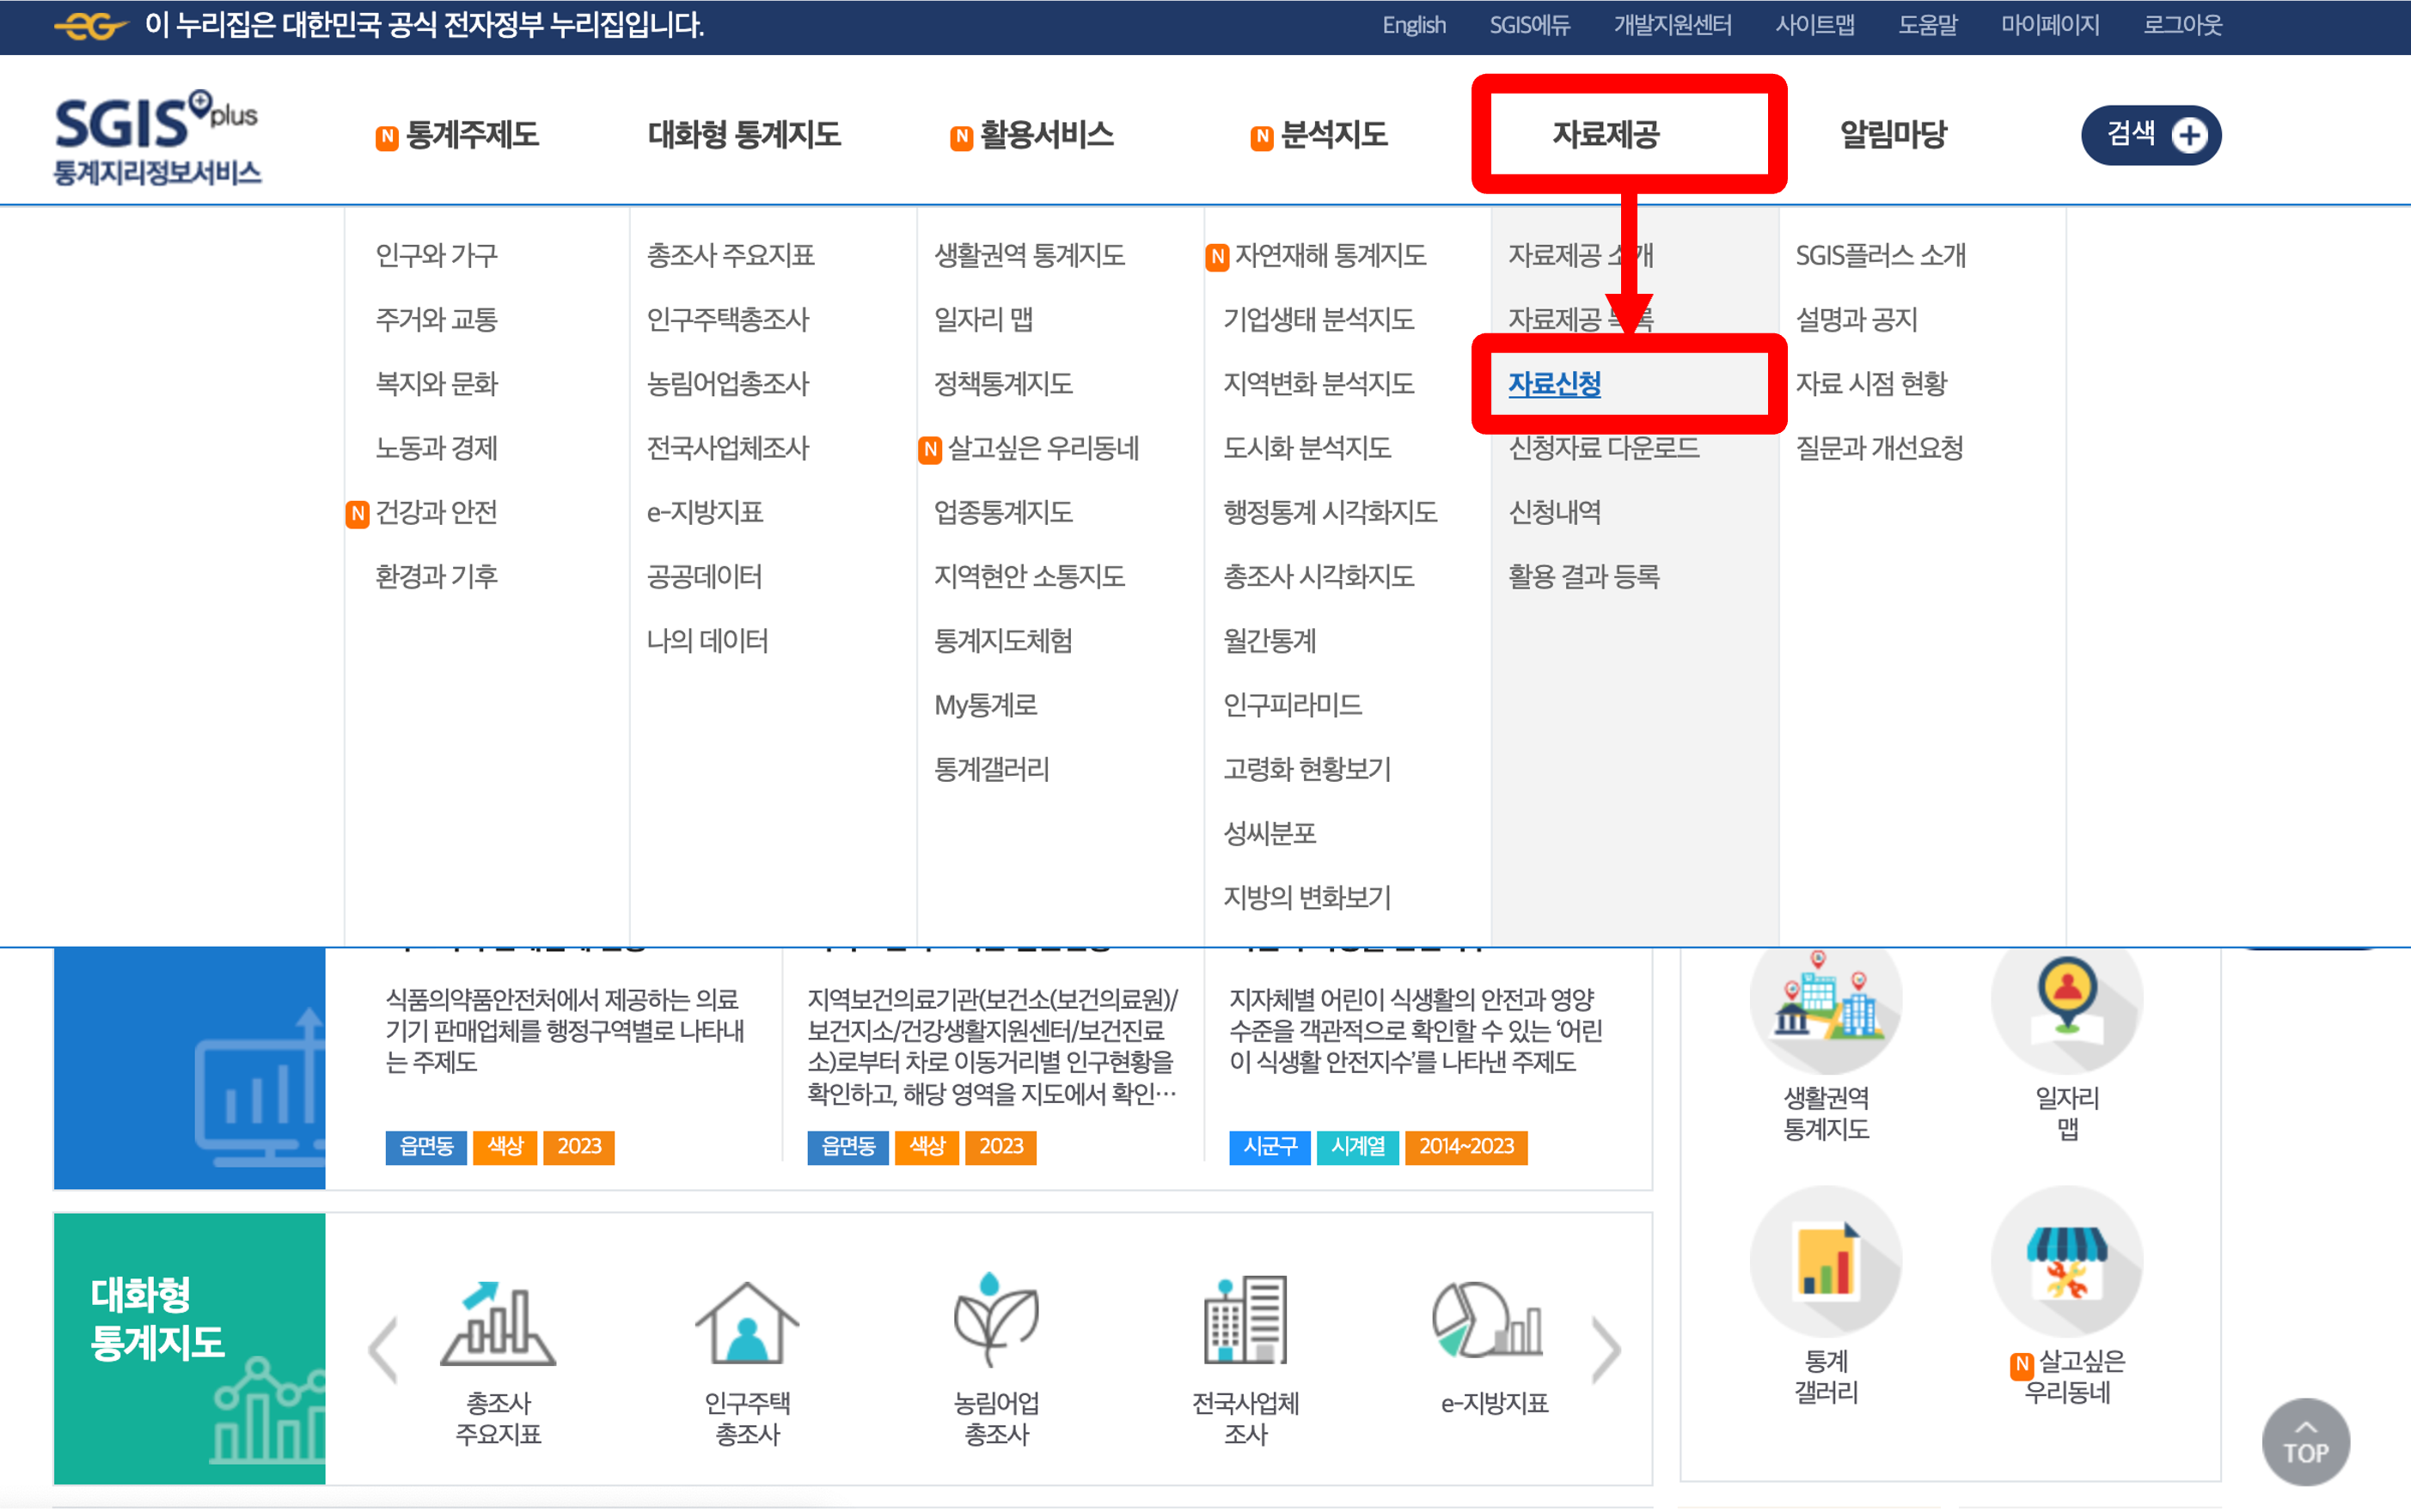
Task: Open the 자료제공 main menu
Action: click(x=1606, y=134)
